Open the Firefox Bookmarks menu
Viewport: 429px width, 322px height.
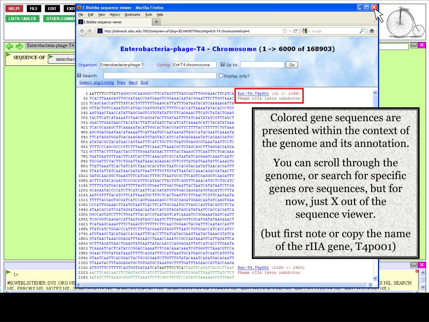pos(132,15)
